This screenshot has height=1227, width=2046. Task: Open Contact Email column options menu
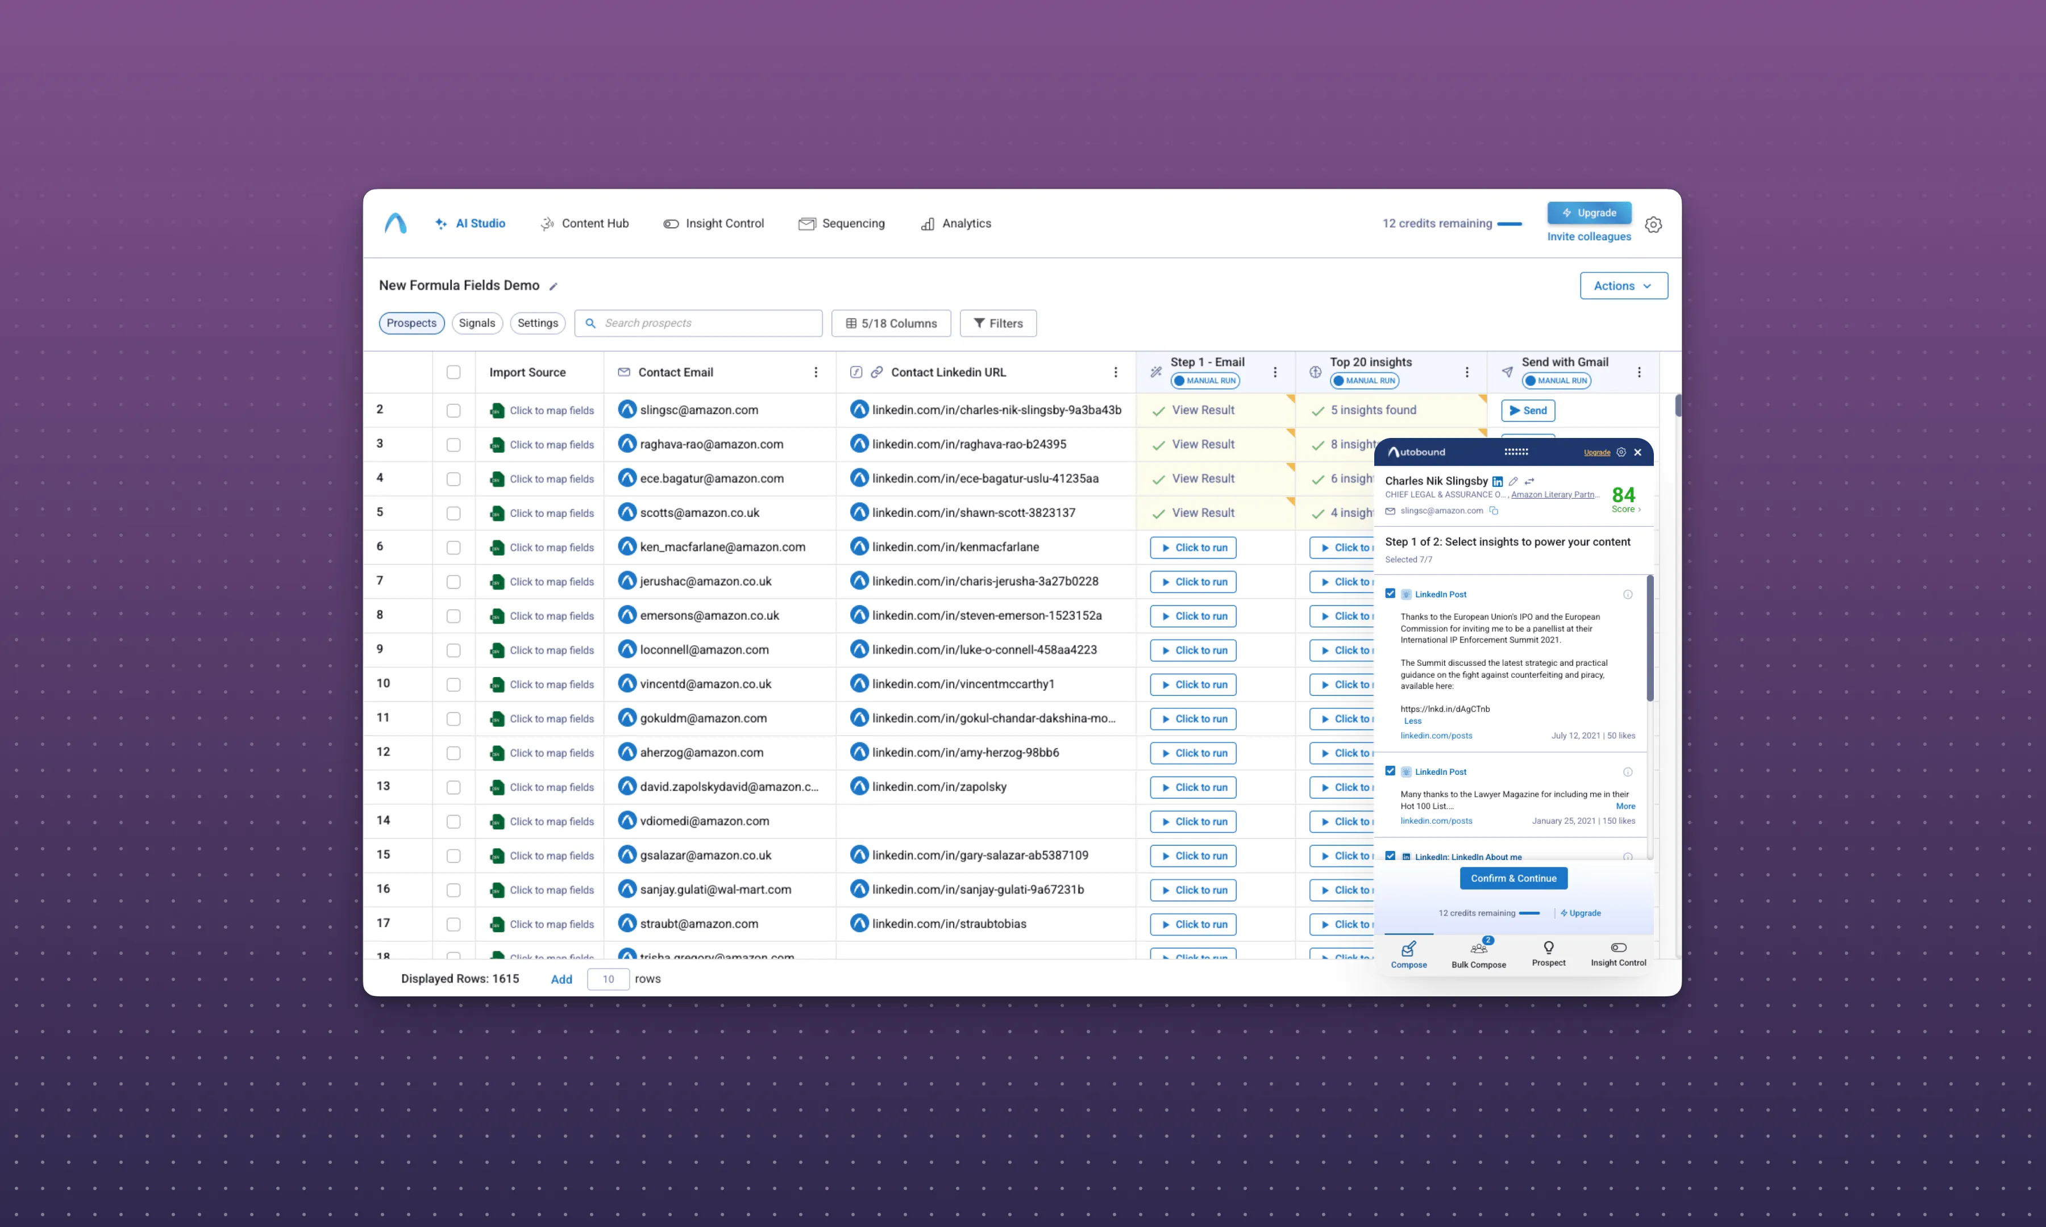816,372
